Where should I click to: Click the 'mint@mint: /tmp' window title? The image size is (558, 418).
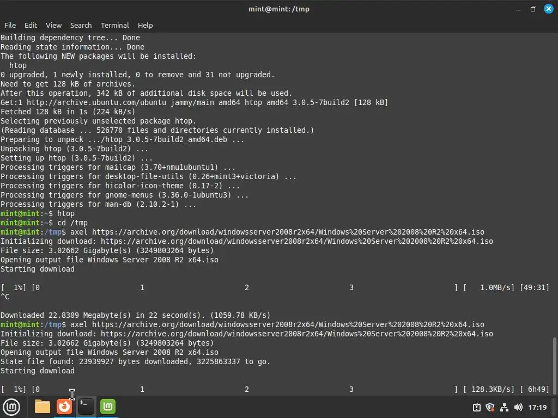279,9
